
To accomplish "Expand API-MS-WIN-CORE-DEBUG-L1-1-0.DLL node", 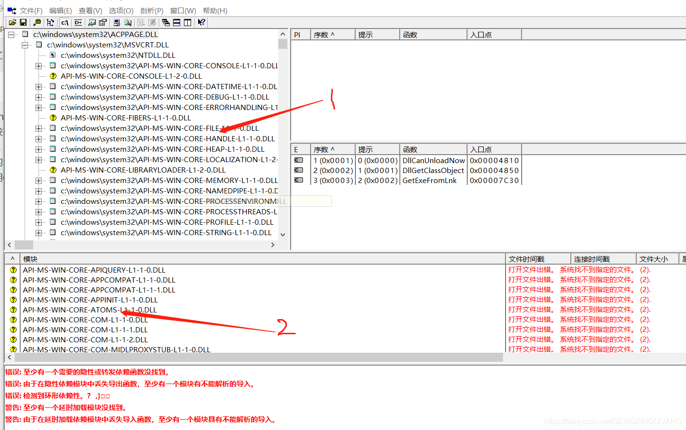I will click(x=38, y=97).
